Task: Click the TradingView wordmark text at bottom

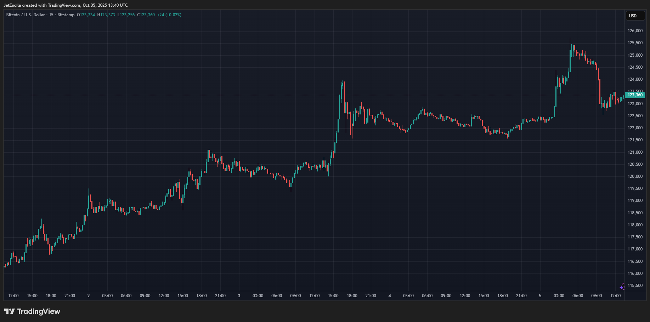Action: (x=39, y=311)
